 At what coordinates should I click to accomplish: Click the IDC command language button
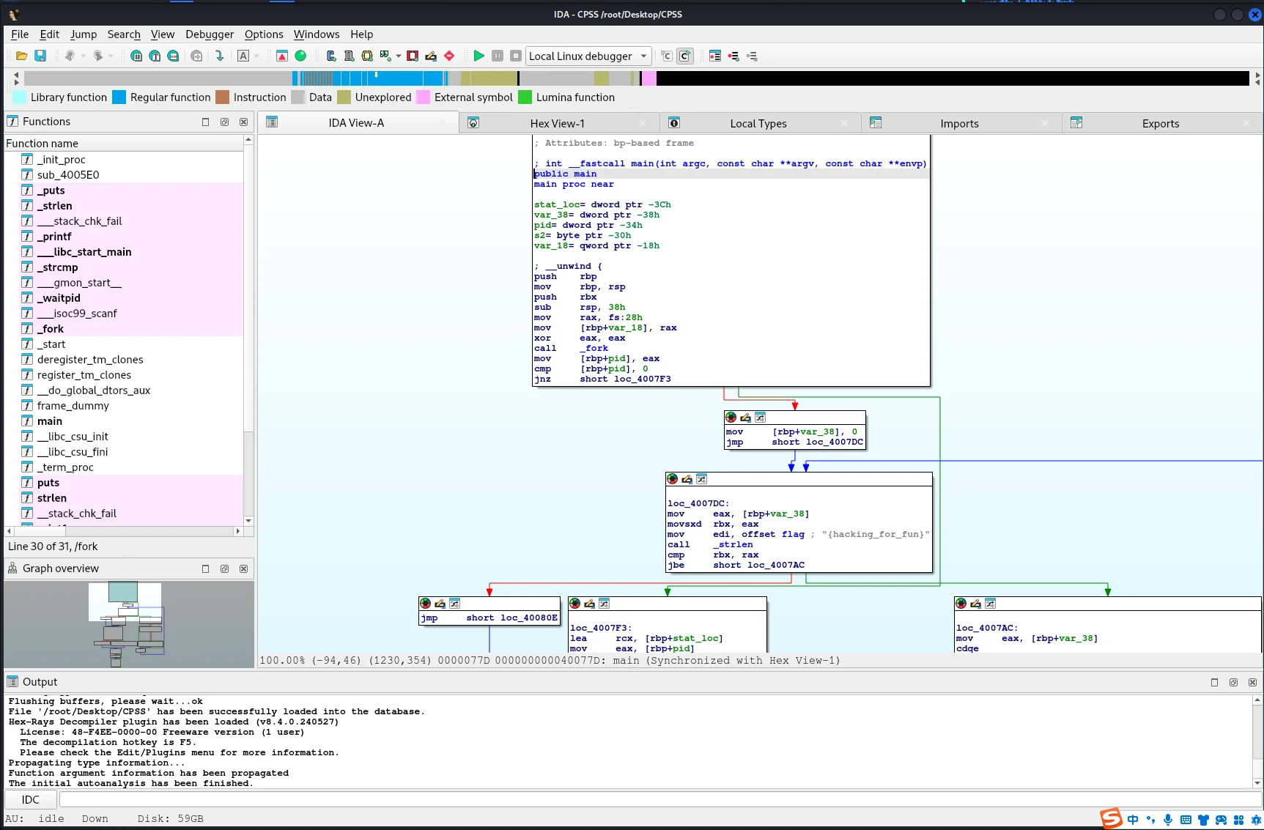click(x=30, y=799)
